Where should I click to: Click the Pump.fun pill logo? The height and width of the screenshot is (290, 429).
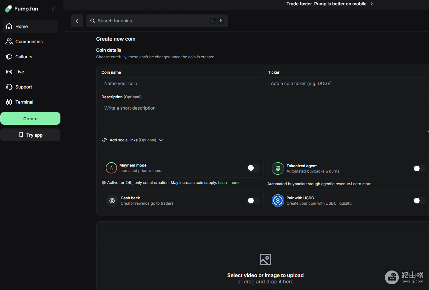(x=8, y=9)
